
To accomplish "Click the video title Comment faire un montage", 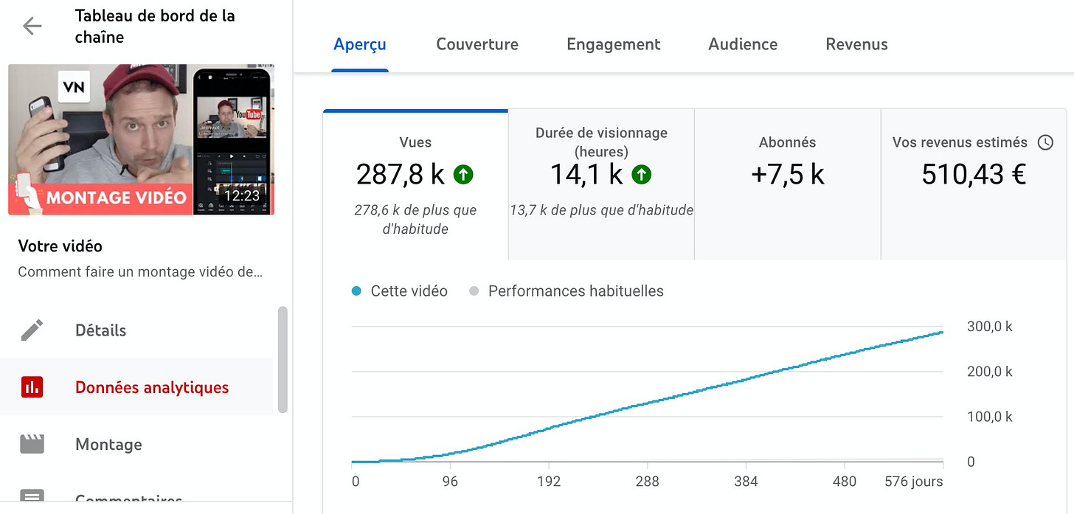I will (x=140, y=271).
